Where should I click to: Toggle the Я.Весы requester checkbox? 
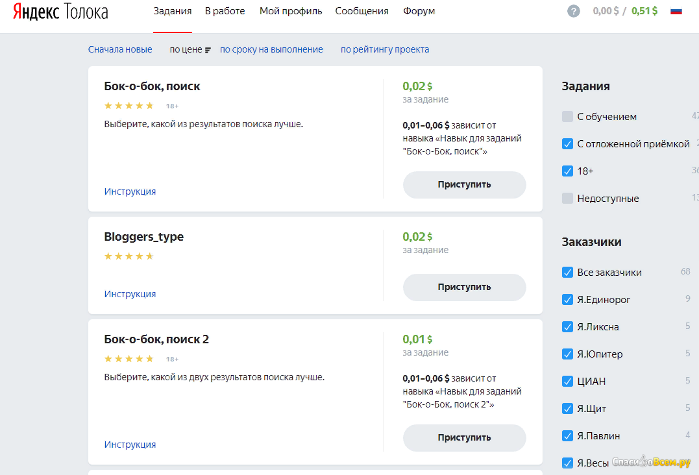567,463
